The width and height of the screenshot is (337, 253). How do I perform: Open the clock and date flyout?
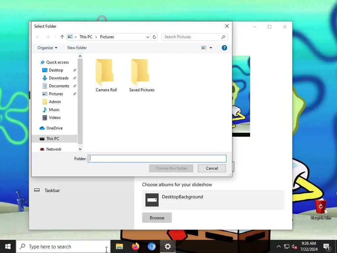point(309,246)
